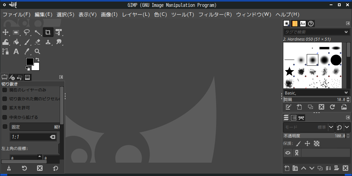Open brushes dock configuration menu arrow

pyautogui.click(x=348, y=23)
